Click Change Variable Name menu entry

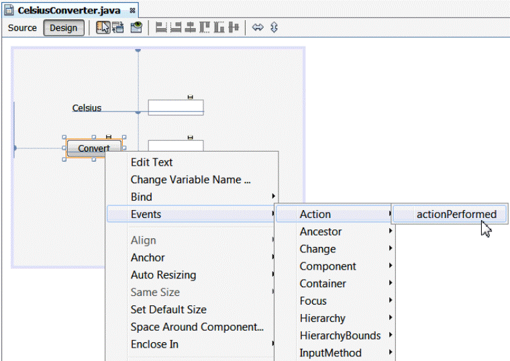point(191,180)
